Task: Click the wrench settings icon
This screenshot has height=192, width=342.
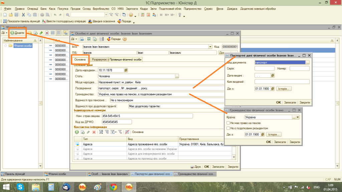Action: coord(180,15)
